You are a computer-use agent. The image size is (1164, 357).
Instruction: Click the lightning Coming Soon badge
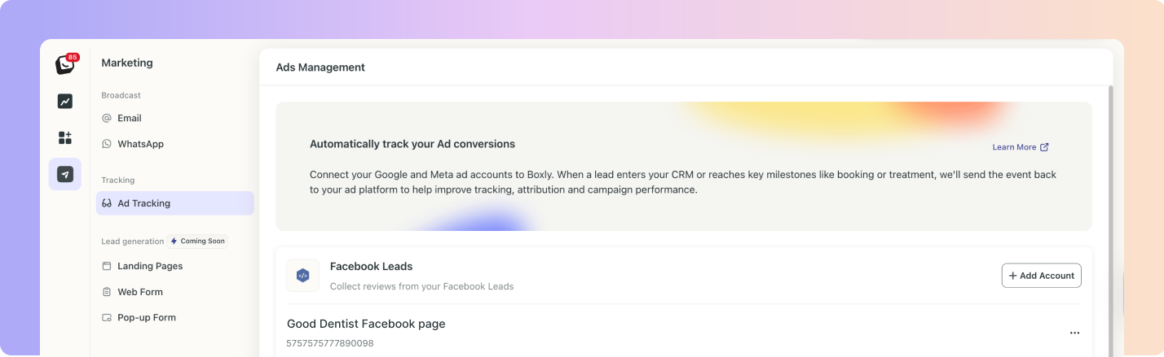[x=197, y=242]
